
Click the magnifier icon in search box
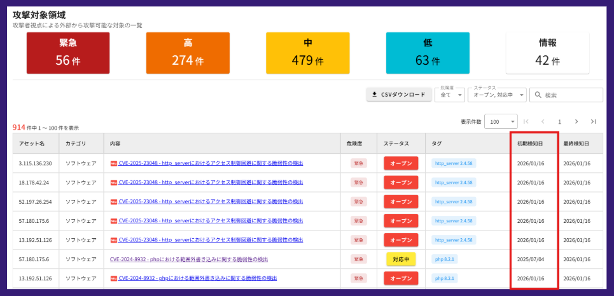538,95
